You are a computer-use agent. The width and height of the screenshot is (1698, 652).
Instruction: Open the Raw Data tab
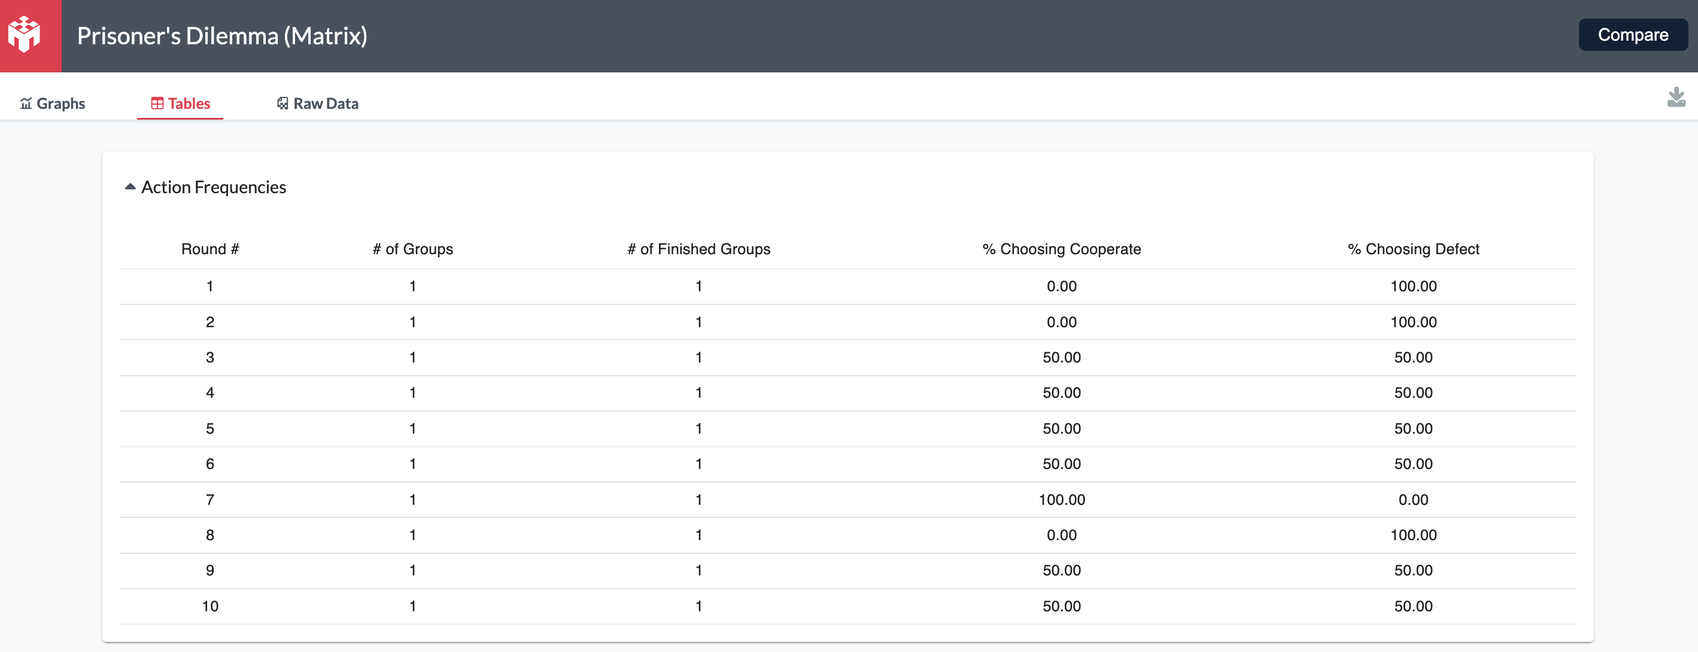click(318, 103)
